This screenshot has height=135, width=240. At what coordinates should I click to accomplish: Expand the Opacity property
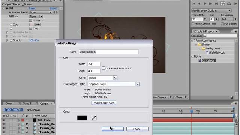click(x=7, y=40)
